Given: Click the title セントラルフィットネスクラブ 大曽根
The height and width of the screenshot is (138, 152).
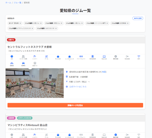Looking at the screenshot, I should (x=30, y=47).
